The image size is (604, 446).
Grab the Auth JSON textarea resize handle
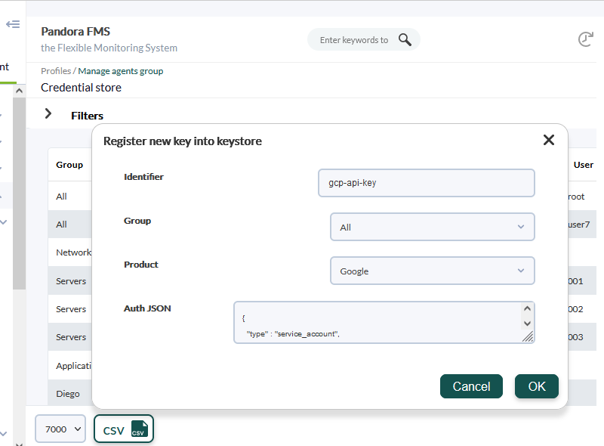click(528, 337)
